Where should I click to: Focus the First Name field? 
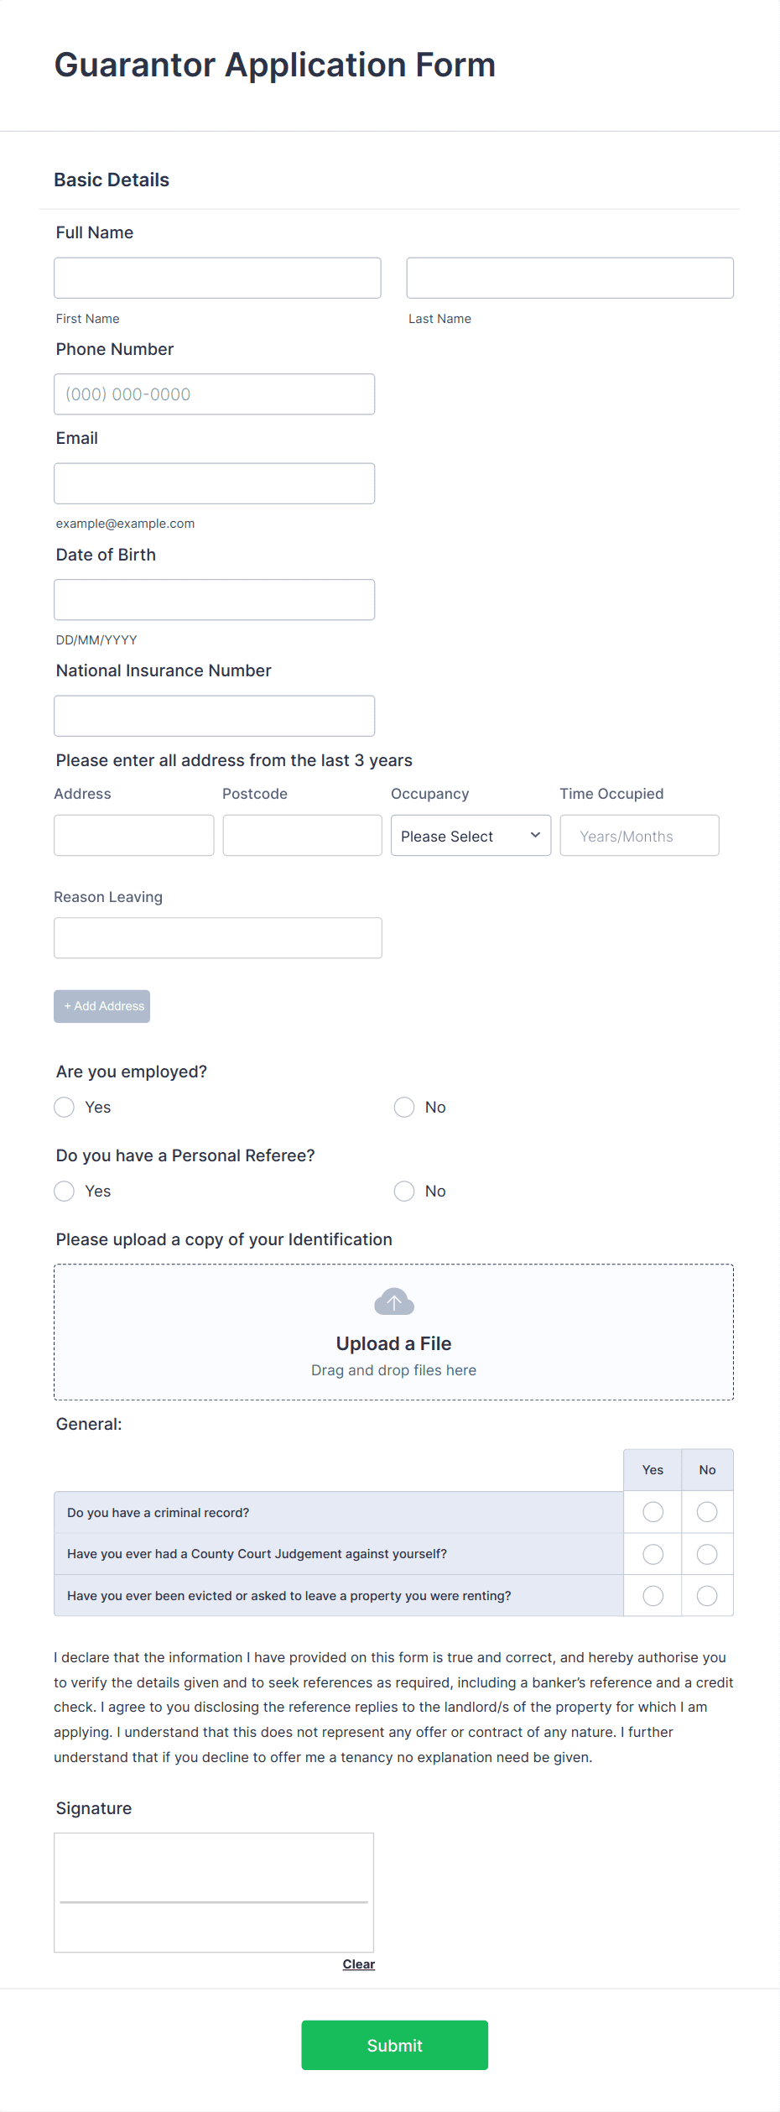point(216,277)
